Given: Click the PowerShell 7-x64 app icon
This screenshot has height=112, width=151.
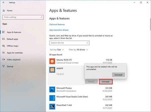Looking at the screenshot, I should tap(52, 106).
